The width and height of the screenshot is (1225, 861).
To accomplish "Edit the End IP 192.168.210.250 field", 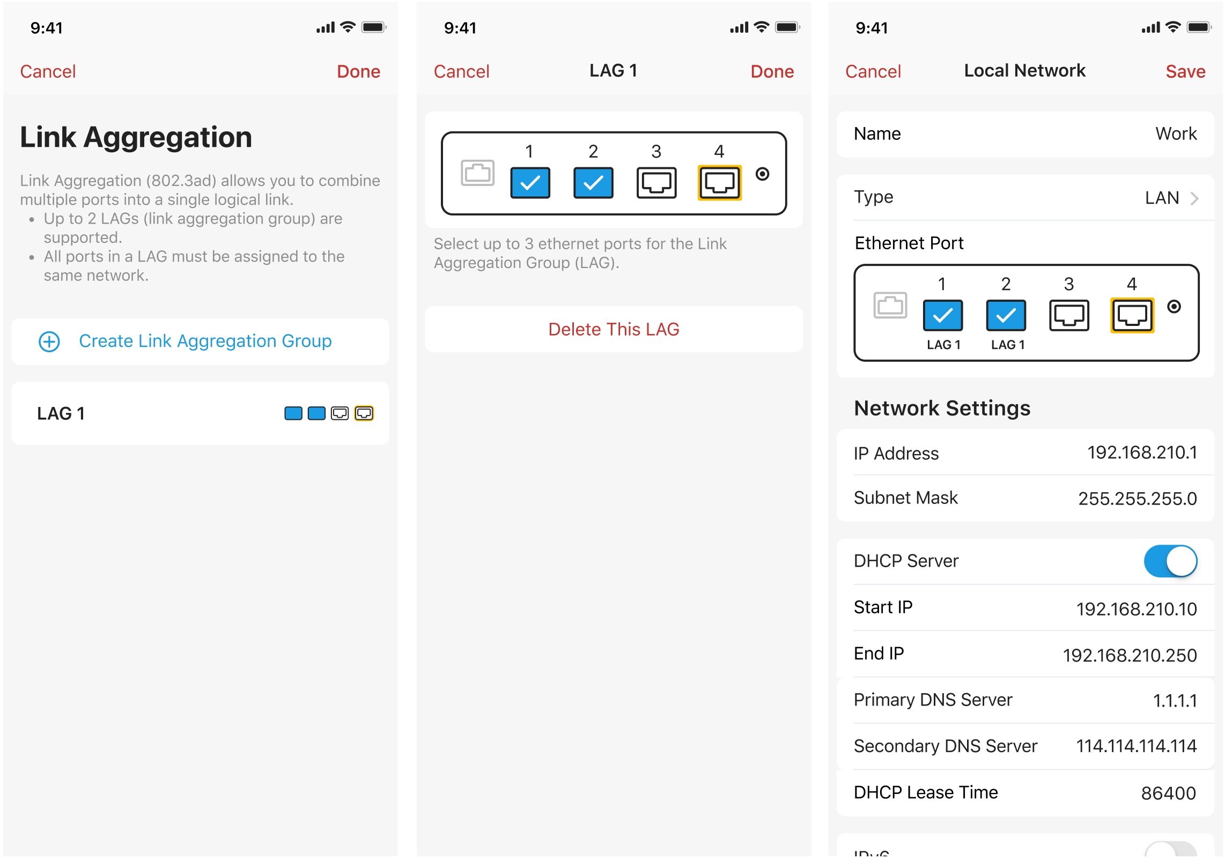I will point(1025,654).
